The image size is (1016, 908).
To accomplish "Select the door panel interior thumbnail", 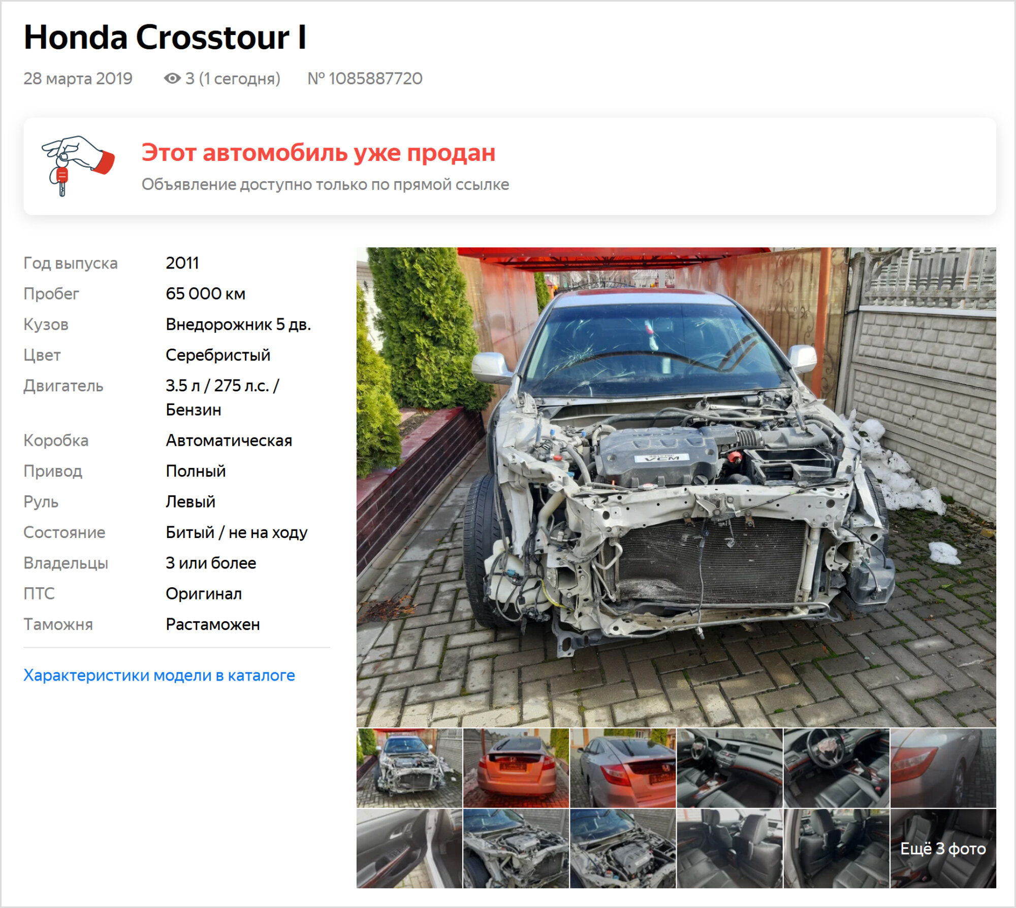I will (409, 848).
